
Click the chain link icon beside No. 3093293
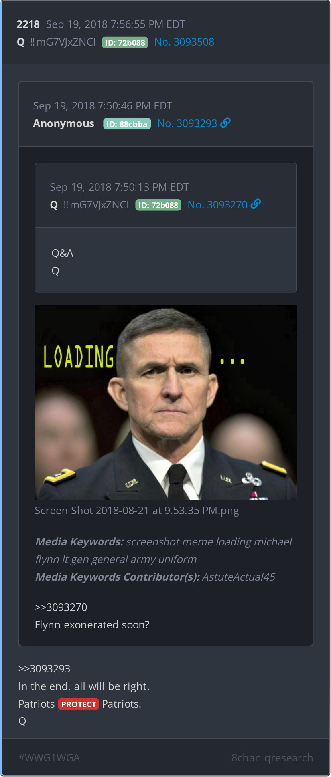click(225, 123)
